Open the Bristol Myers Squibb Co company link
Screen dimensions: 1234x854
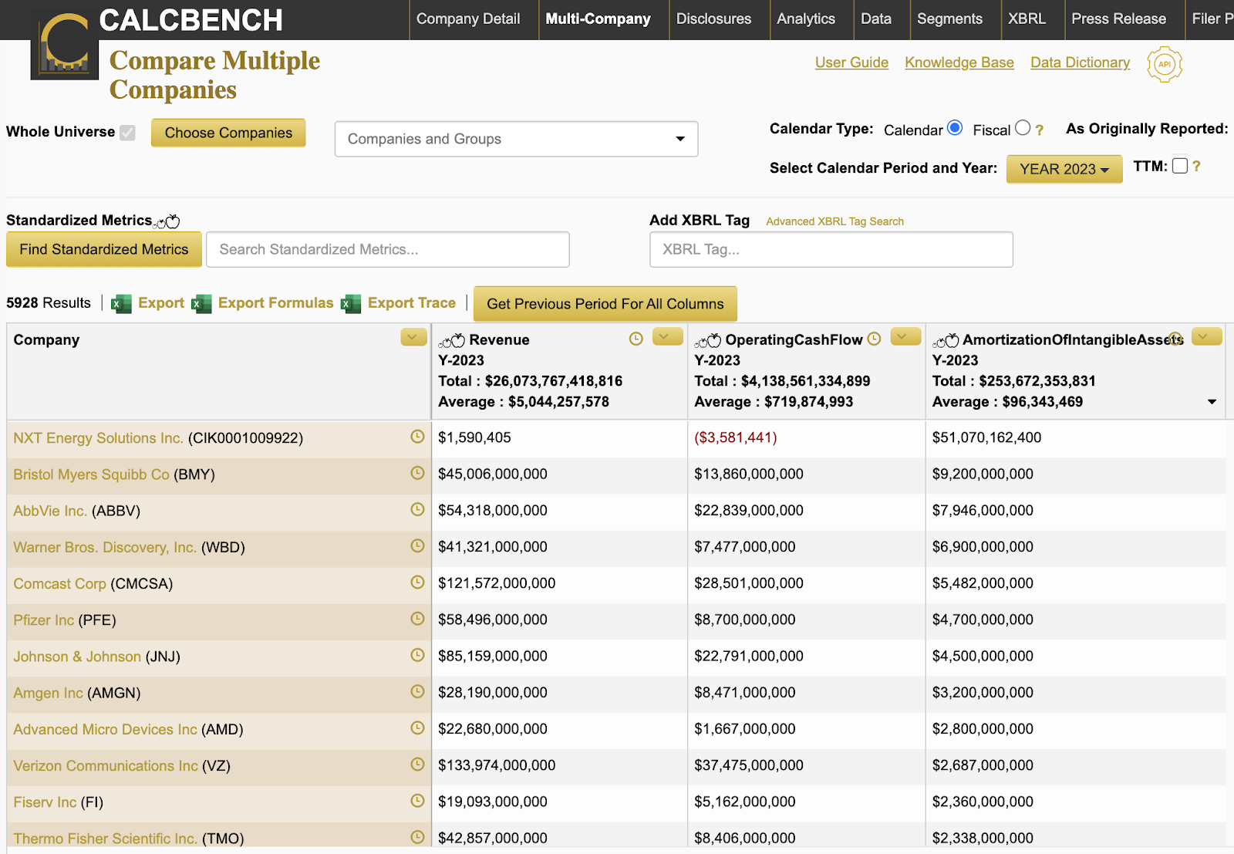tap(91, 474)
